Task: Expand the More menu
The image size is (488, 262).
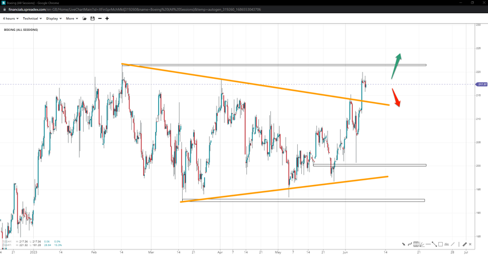Action: pos(72,18)
